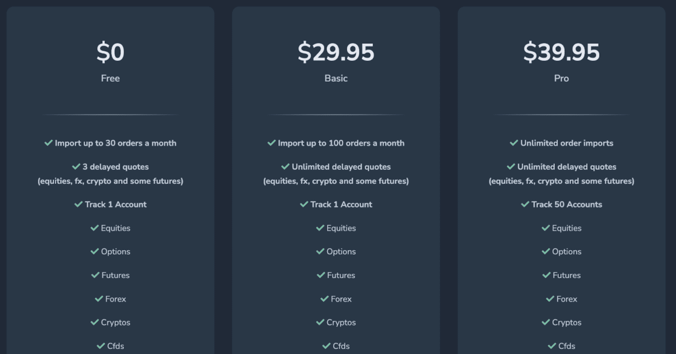
Task: Select the $0 Free plan price
Action: [111, 52]
